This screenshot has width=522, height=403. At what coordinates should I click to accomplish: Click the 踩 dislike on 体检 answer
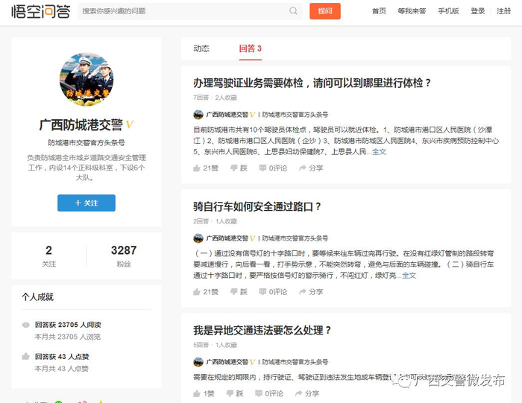click(239, 168)
